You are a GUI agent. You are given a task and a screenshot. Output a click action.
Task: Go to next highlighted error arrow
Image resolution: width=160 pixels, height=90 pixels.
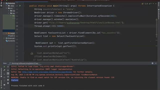click(x=156, y=4)
